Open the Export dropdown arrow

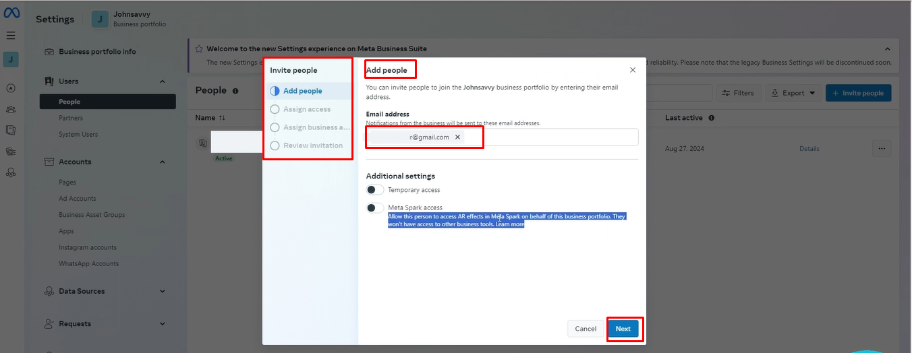(x=812, y=94)
